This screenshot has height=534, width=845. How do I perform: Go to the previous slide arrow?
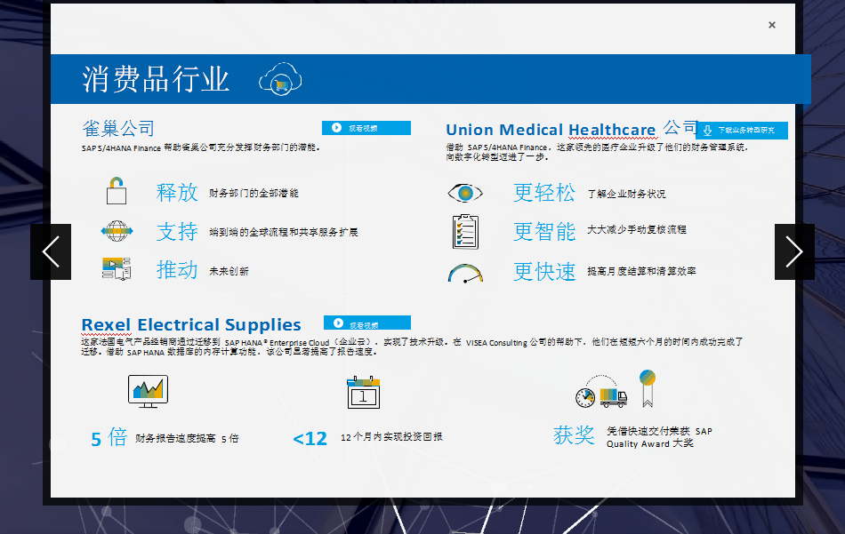(51, 252)
